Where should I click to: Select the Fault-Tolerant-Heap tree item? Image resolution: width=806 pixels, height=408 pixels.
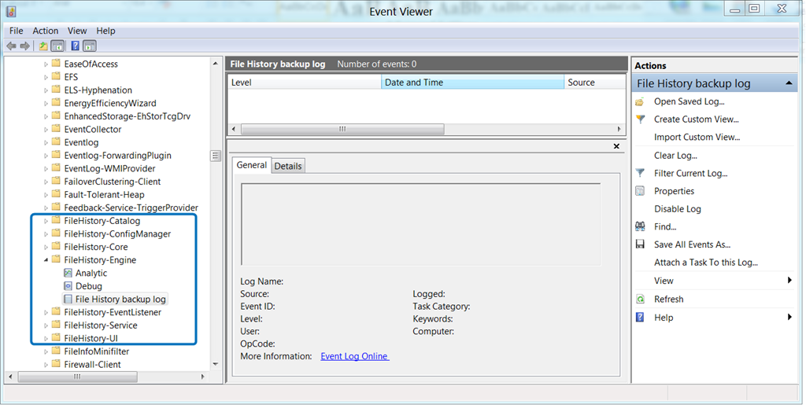105,194
